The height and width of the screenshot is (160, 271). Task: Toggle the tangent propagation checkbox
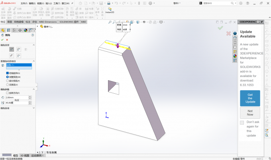pyautogui.click(x=8, y=73)
